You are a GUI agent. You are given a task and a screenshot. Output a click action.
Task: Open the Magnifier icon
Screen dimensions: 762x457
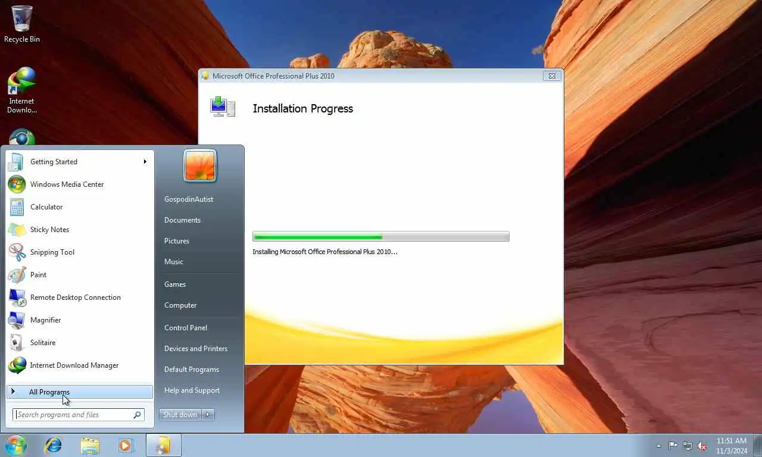point(17,320)
